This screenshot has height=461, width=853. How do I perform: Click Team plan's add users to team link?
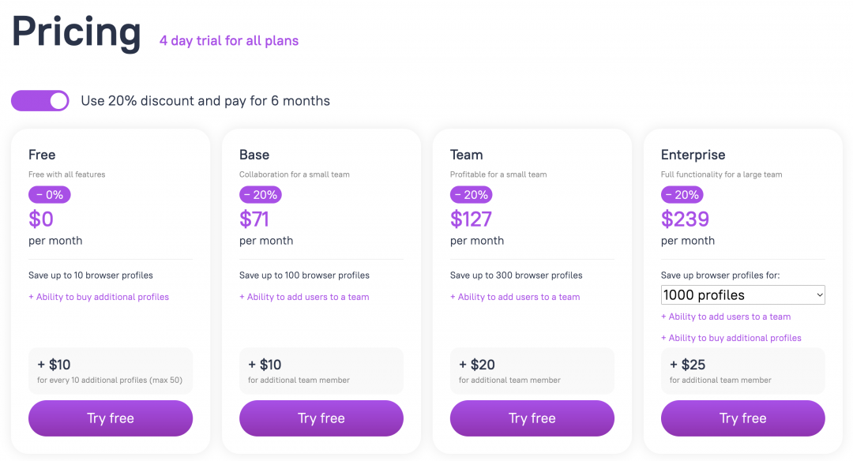tap(515, 297)
